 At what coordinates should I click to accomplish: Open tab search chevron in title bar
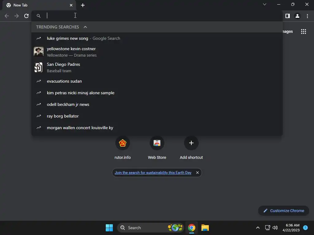[265, 4]
